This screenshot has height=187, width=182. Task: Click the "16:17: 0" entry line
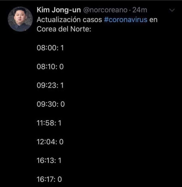[x=49, y=179]
